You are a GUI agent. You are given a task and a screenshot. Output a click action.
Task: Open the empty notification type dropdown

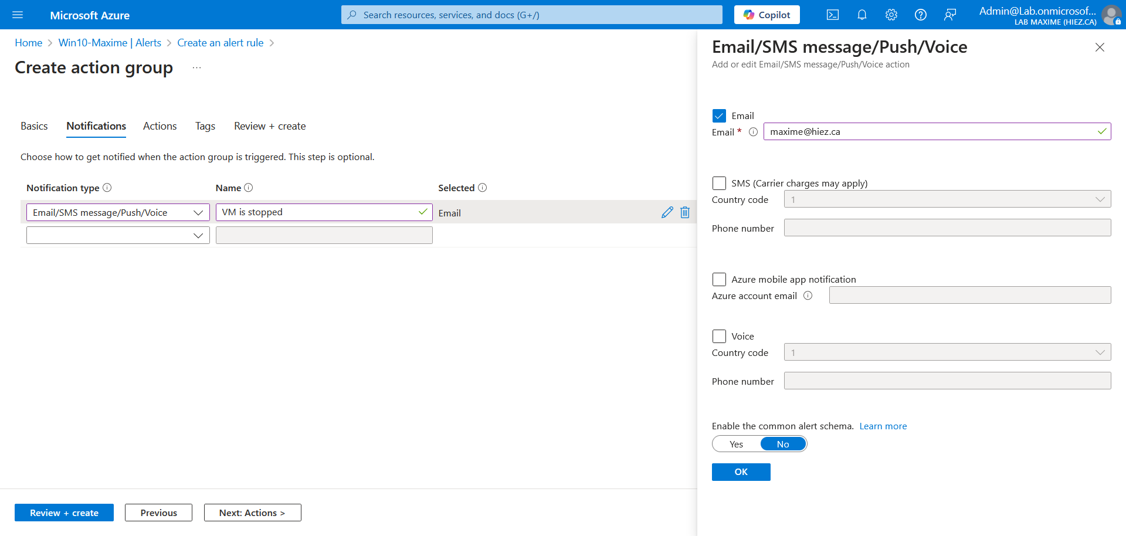coord(118,235)
